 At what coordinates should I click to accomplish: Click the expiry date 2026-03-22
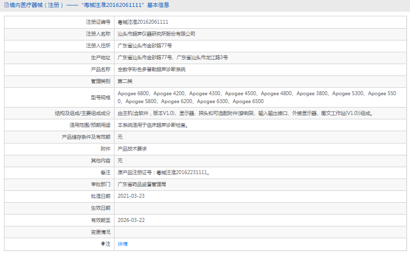131,220
